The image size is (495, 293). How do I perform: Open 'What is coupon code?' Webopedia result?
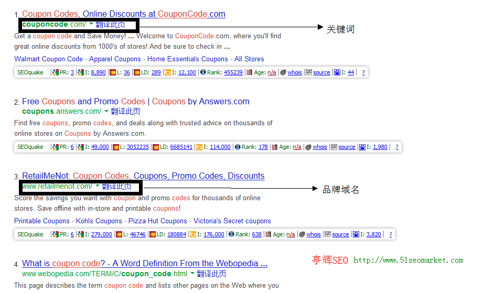pyautogui.click(x=145, y=264)
